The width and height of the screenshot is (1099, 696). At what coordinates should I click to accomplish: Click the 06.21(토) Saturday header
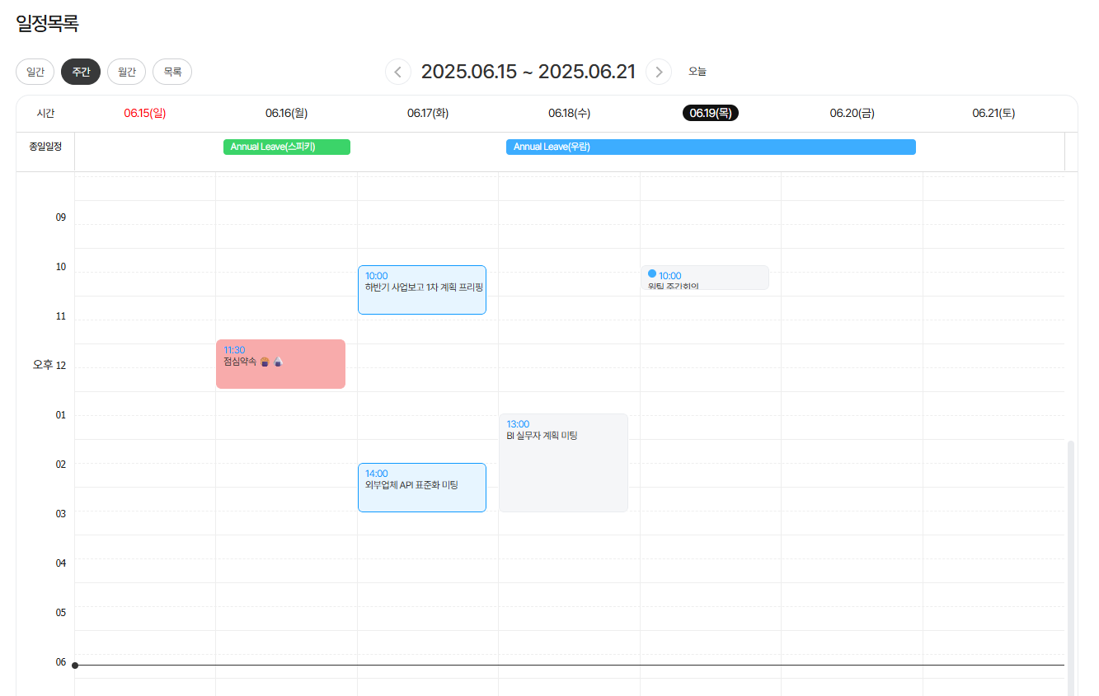[x=993, y=114]
